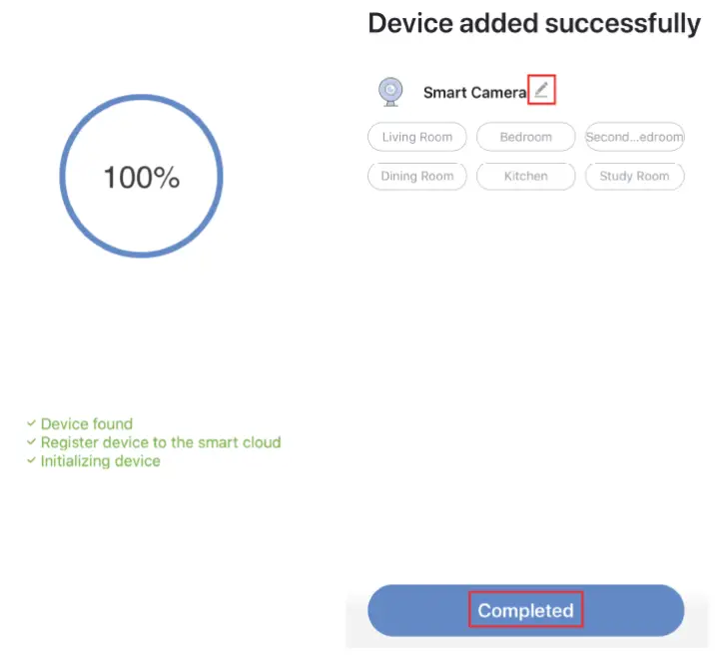Select the Study Room chip
The image size is (718, 657).
(634, 176)
